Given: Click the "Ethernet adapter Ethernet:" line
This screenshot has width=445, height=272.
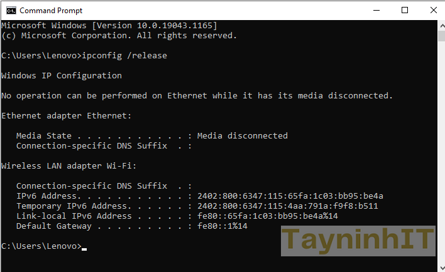Looking at the screenshot, I should pyautogui.click(x=67, y=116).
